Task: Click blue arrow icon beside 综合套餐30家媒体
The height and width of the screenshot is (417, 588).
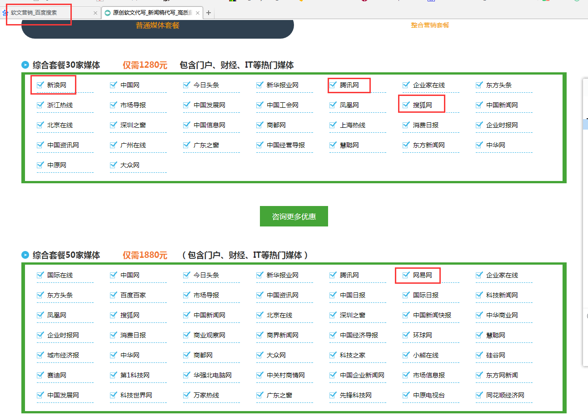Action: 25,65
